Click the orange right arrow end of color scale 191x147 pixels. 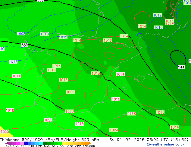click(x=90, y=143)
